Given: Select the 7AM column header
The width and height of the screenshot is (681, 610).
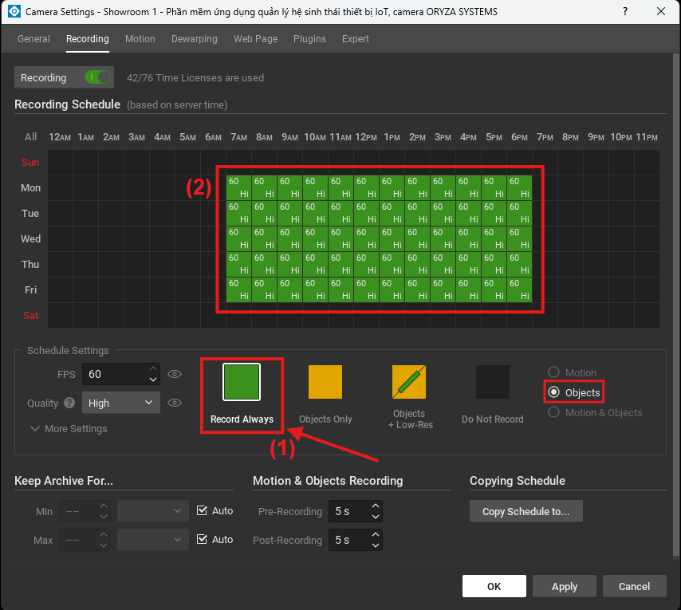Looking at the screenshot, I should tap(239, 137).
